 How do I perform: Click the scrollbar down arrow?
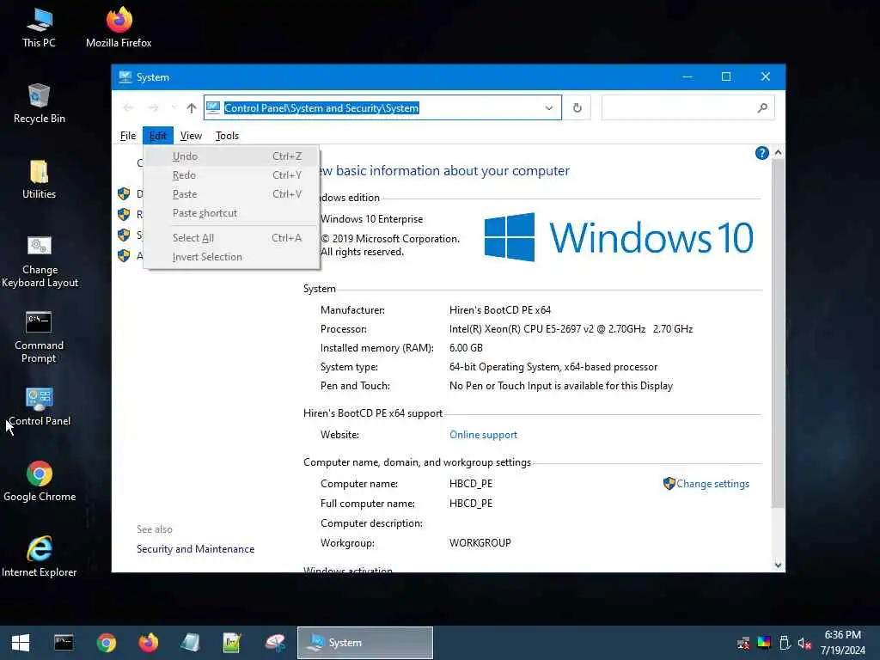point(778,565)
